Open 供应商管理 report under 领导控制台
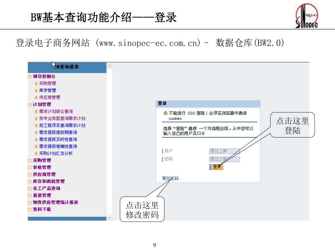The width and height of the screenshot is (335, 251). (50, 97)
